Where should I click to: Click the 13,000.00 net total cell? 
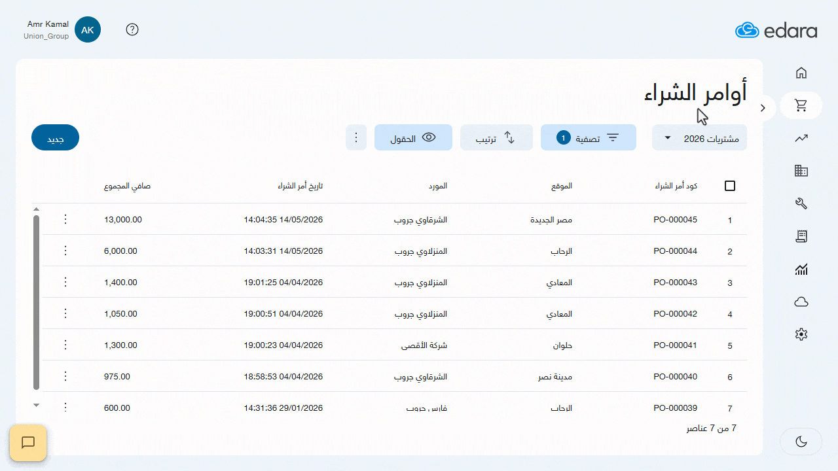pyautogui.click(x=123, y=220)
